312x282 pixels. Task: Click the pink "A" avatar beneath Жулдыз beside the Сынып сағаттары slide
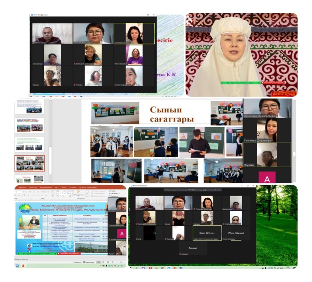pos(268,177)
